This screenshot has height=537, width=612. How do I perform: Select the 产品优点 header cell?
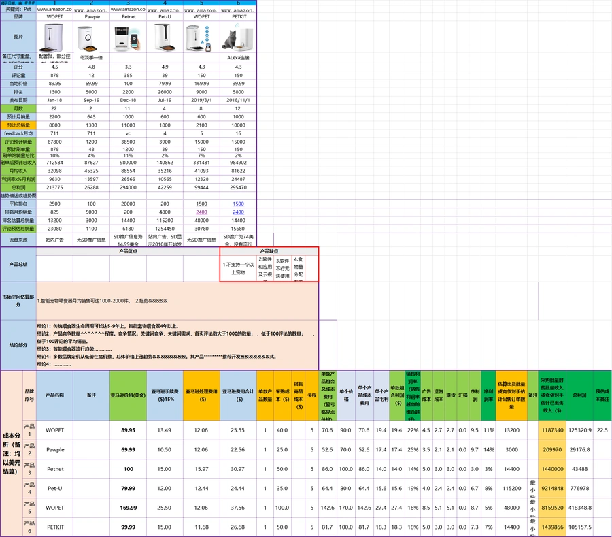(129, 251)
